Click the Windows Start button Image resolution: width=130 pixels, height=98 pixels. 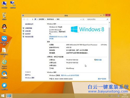click(x=3, y=96)
